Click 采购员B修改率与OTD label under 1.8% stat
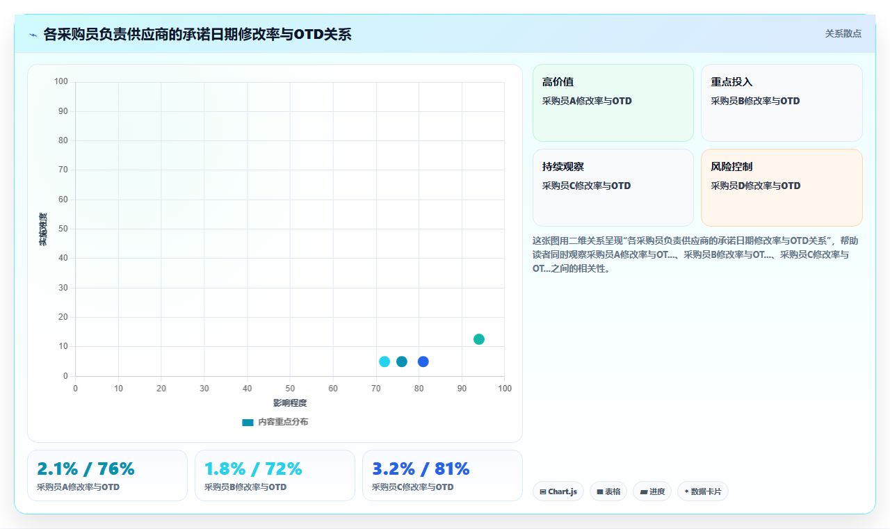 [x=245, y=487]
